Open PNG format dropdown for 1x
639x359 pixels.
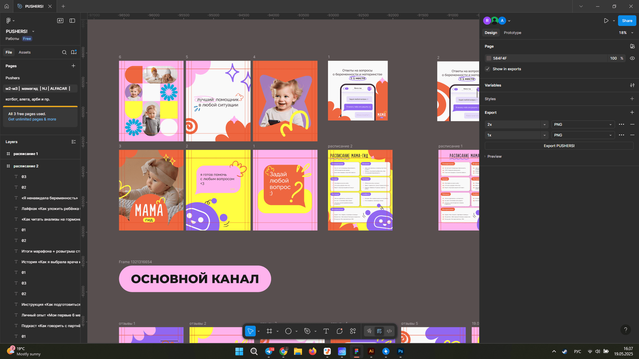[x=582, y=135]
